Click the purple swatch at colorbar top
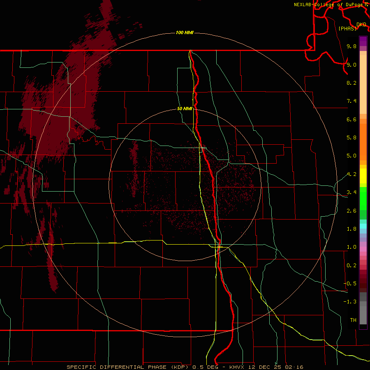This screenshot has width=370, height=370. coord(363,41)
